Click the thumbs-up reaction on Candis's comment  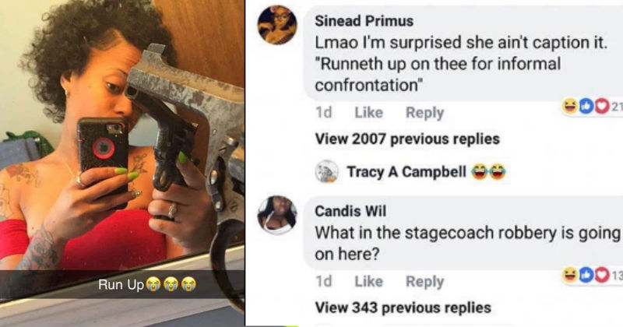click(x=586, y=275)
